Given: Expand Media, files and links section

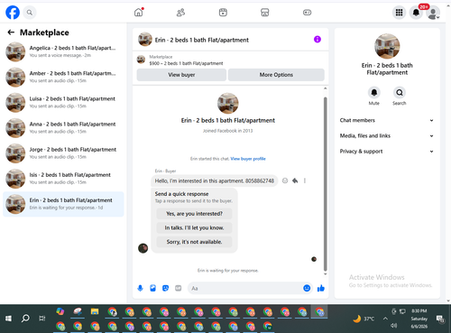Looking at the screenshot, I should [x=387, y=135].
